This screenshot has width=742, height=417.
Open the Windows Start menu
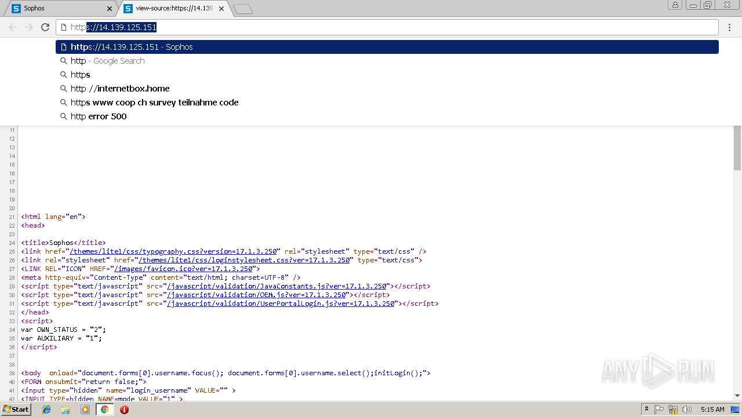pyautogui.click(x=16, y=409)
